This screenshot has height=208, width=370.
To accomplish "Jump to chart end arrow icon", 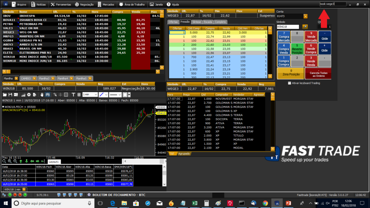I will point(43,161).
